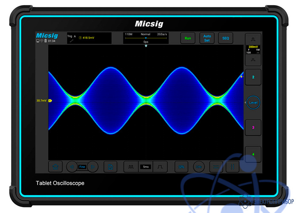Tap the vertical cursor lines icon
Image resolution: width=298 pixels, height=213 pixels.
(233, 167)
